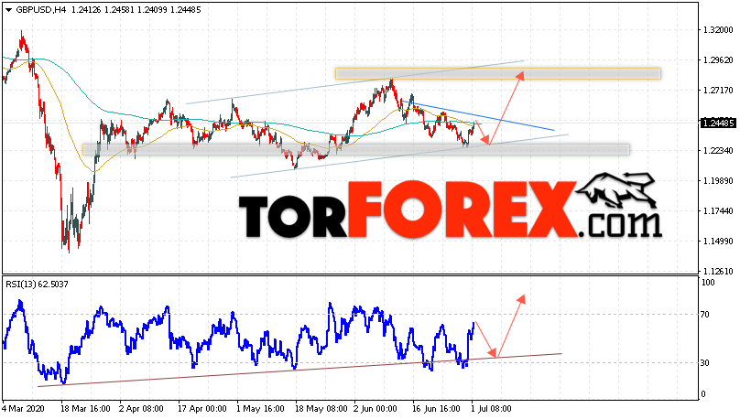This screenshot has width=740, height=419.
Task: Click the 4 Mar 2020 date label
Action: point(24,409)
